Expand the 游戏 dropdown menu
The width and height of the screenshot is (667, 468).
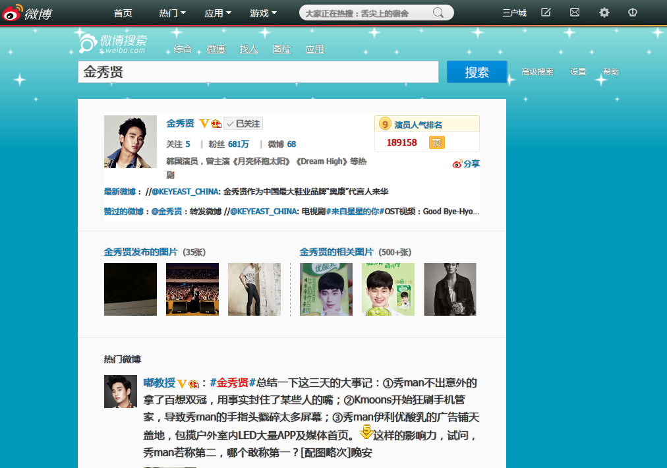[264, 13]
